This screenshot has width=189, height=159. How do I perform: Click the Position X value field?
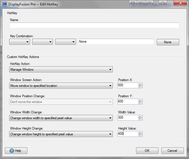[x=127, y=85]
